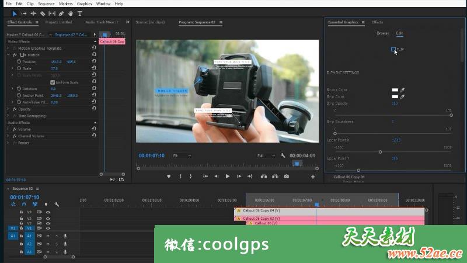Mute audio track A1
467x263 pixels.
click(48, 236)
